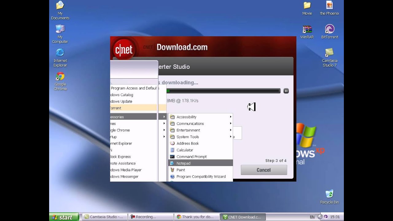Screen dimensions: 393x221
Task: Click Program Compatibility Wizard help icon
Action: tap(172, 176)
